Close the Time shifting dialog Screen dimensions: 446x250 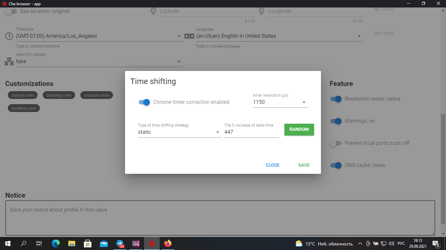tap(273, 165)
